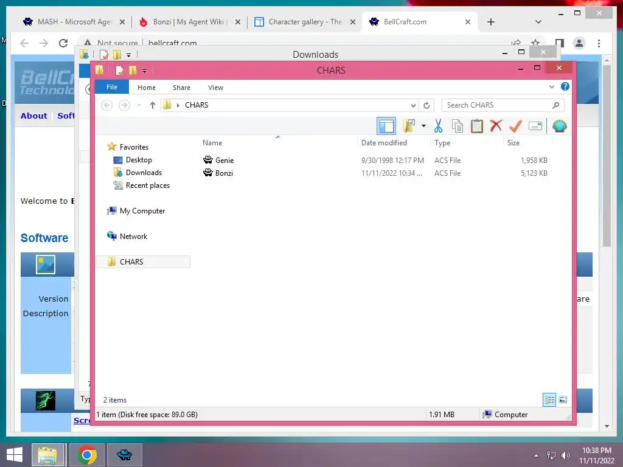Viewport: 623px width, 467px height.
Task: Close the BellCraft.com tab
Action: 468,22
